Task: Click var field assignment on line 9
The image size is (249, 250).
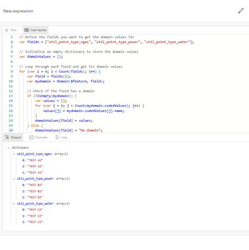Action: (x=49, y=76)
